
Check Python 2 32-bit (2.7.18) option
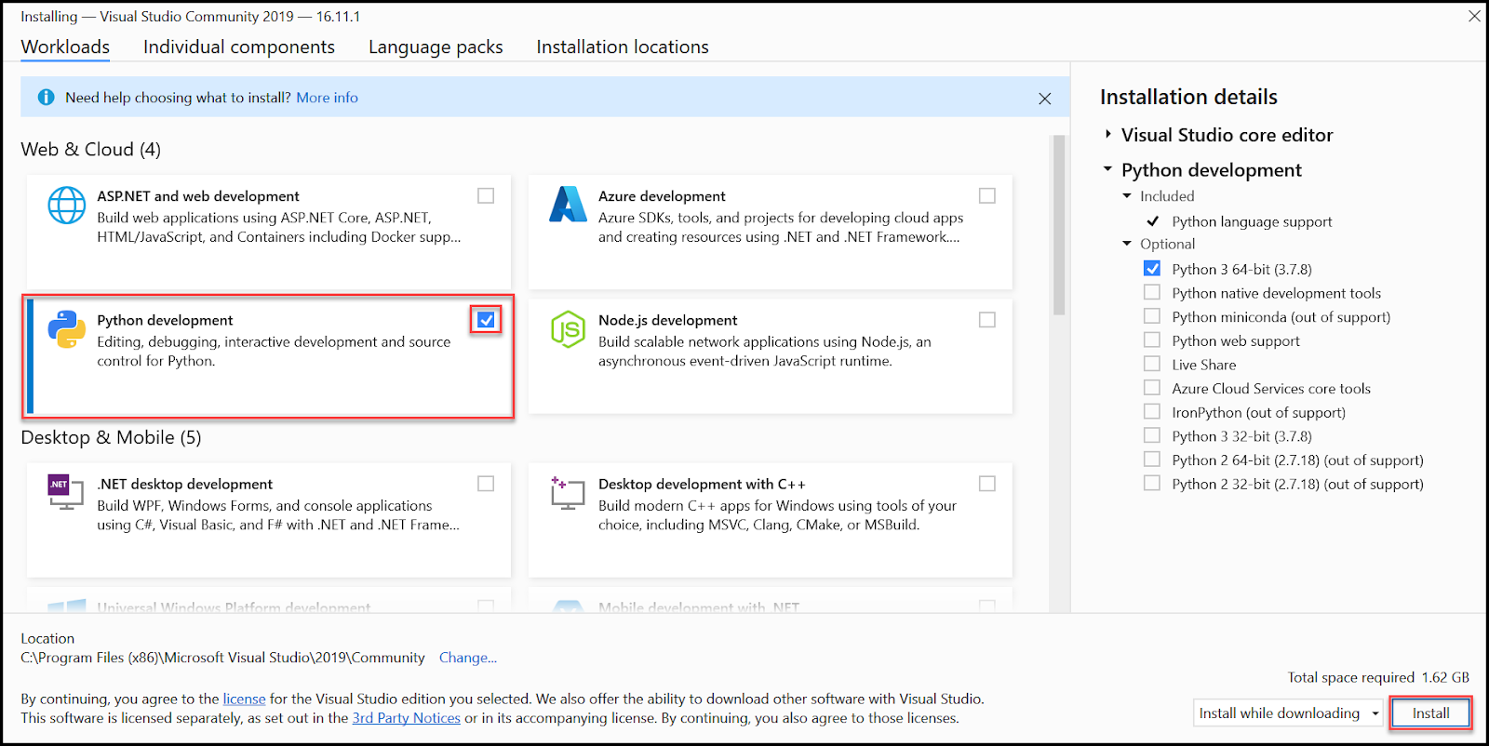point(1152,484)
